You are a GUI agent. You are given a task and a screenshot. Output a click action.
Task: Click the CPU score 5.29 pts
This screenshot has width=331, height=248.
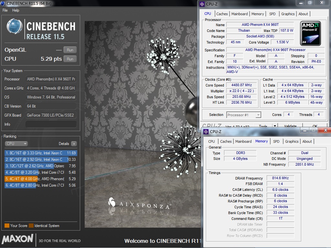[51, 59]
